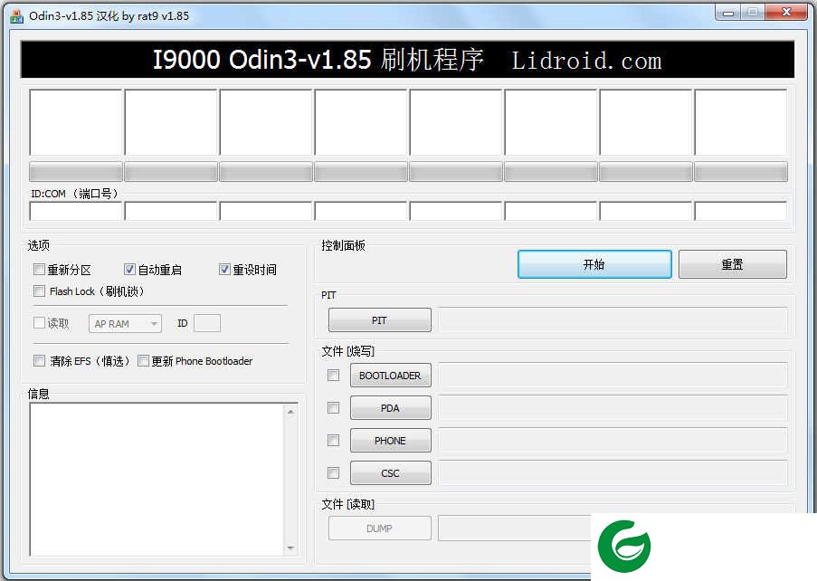
Task: Click the BOOTLOADER file path field
Action: pyautogui.click(x=613, y=376)
